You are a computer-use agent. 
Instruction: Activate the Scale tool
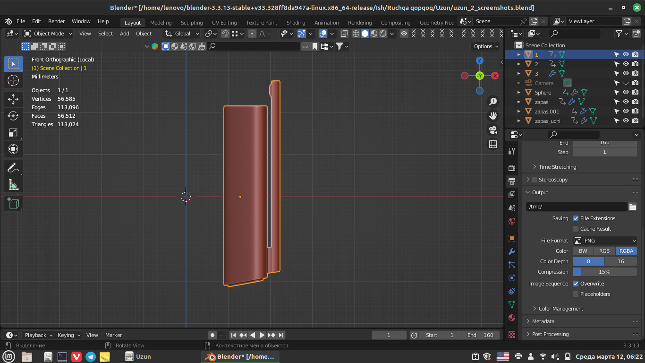coord(13,133)
